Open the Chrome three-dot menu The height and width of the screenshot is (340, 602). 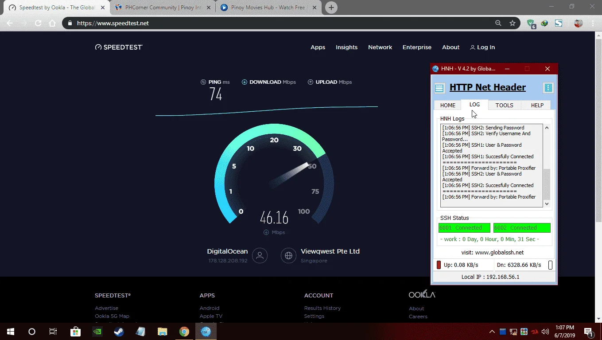tap(593, 23)
